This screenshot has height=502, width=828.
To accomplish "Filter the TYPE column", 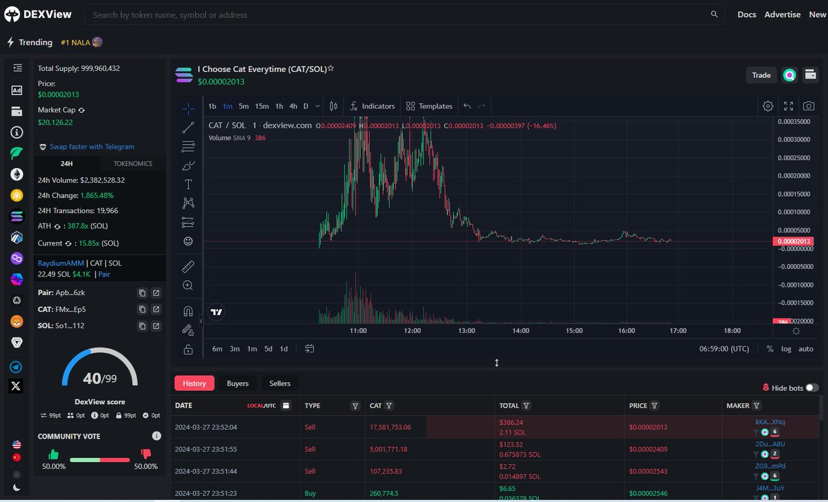I will (355, 406).
